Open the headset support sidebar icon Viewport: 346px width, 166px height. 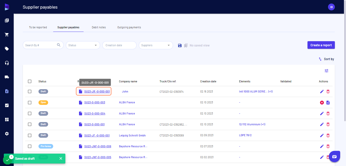[7, 63]
